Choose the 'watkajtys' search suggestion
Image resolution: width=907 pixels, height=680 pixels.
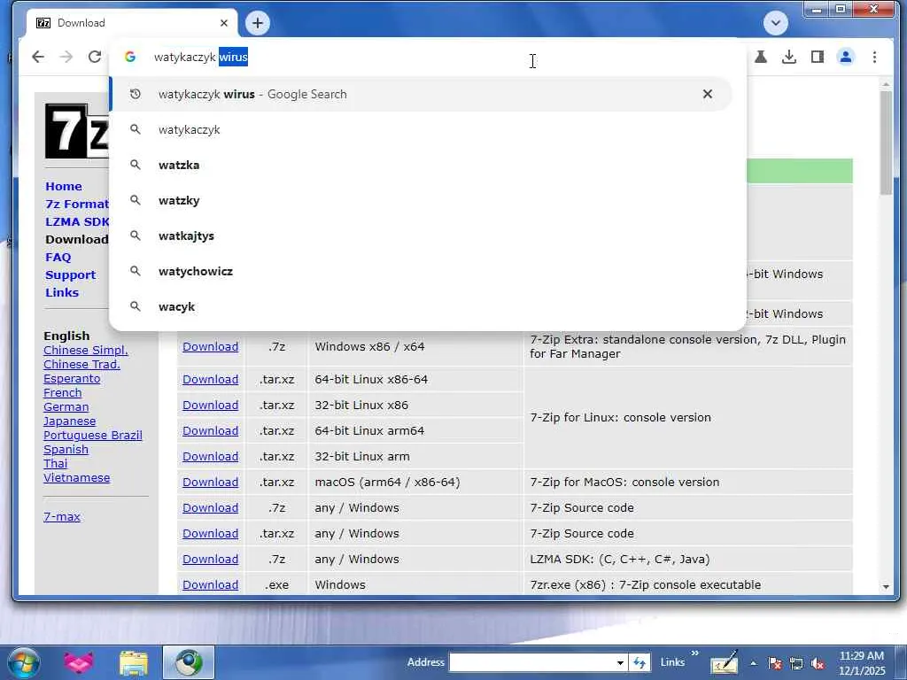(421, 236)
